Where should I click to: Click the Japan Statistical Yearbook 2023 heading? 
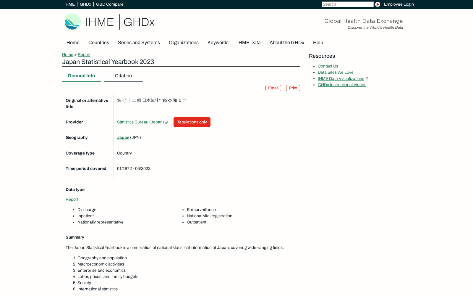(x=108, y=62)
